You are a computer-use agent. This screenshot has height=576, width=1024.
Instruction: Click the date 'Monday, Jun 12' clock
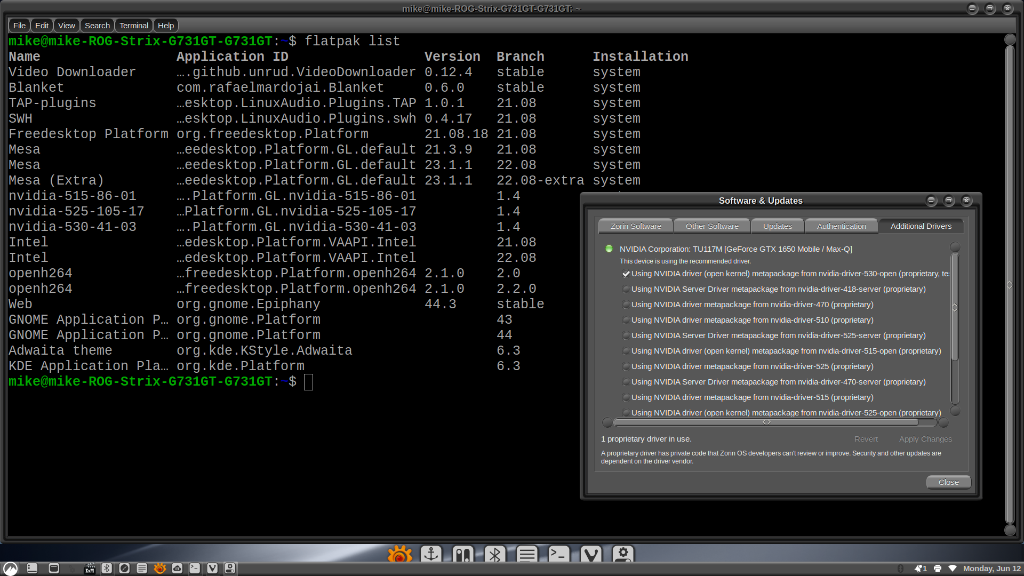[x=991, y=569]
